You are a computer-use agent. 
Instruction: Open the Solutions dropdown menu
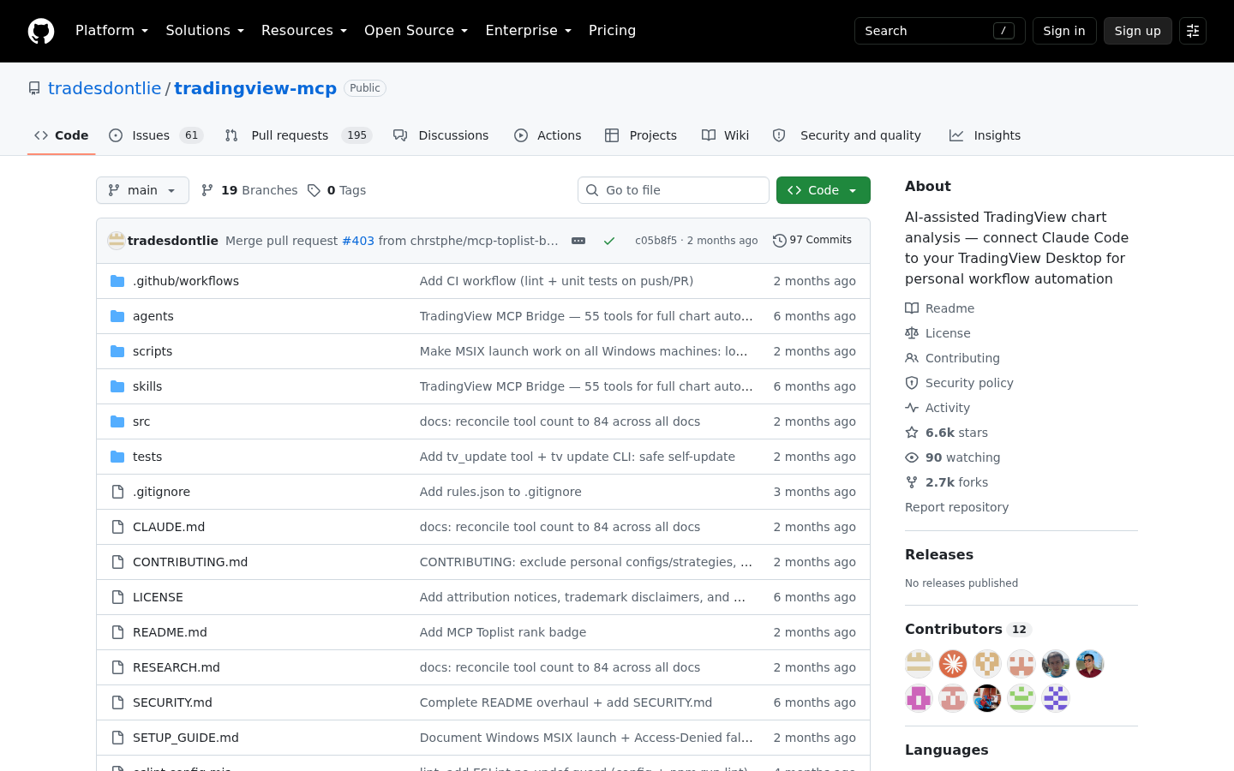point(205,31)
